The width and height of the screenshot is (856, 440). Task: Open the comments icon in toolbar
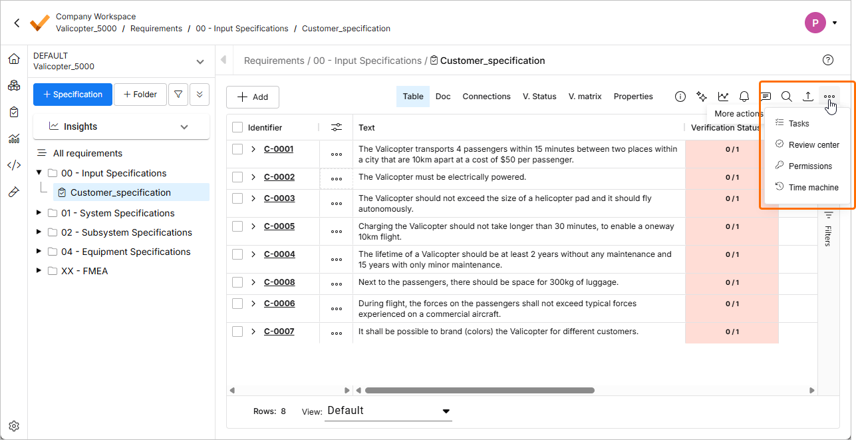point(766,97)
